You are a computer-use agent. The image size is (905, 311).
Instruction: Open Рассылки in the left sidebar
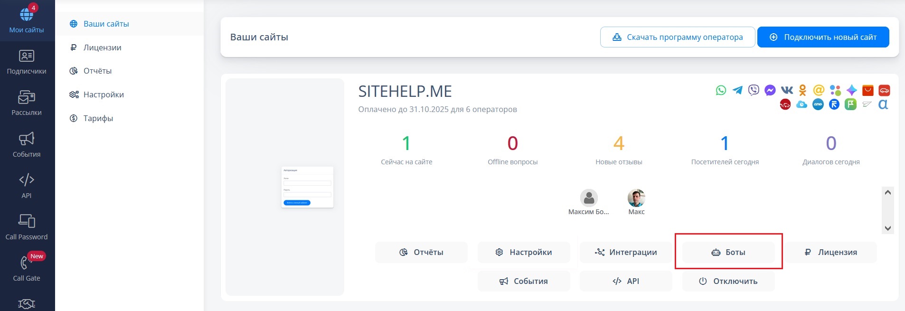pos(27,104)
